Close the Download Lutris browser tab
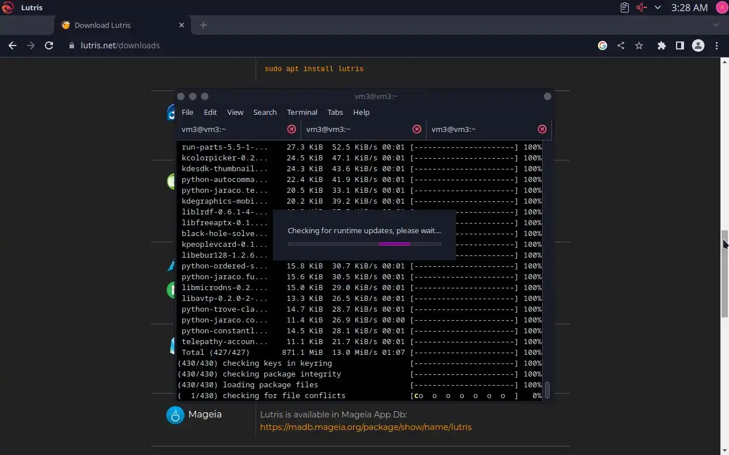 point(182,25)
